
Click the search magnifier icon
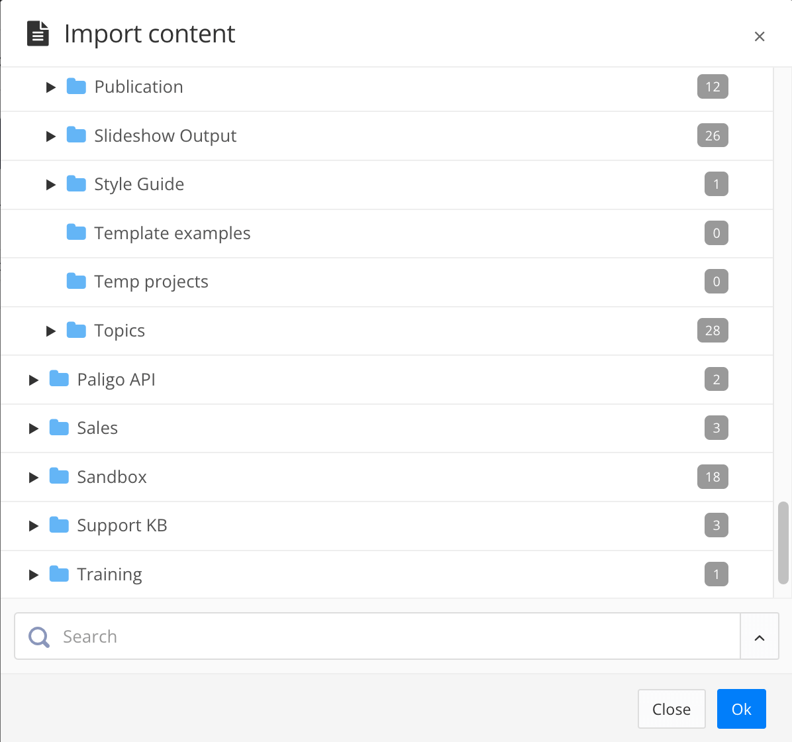point(38,636)
